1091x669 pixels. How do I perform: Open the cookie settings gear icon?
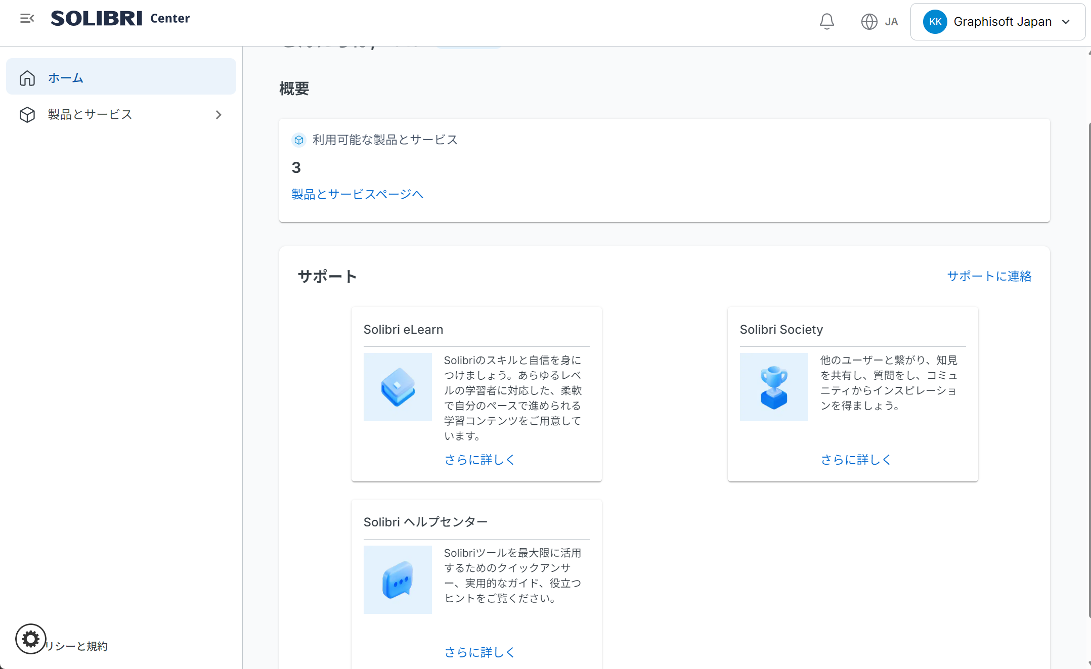coord(31,639)
